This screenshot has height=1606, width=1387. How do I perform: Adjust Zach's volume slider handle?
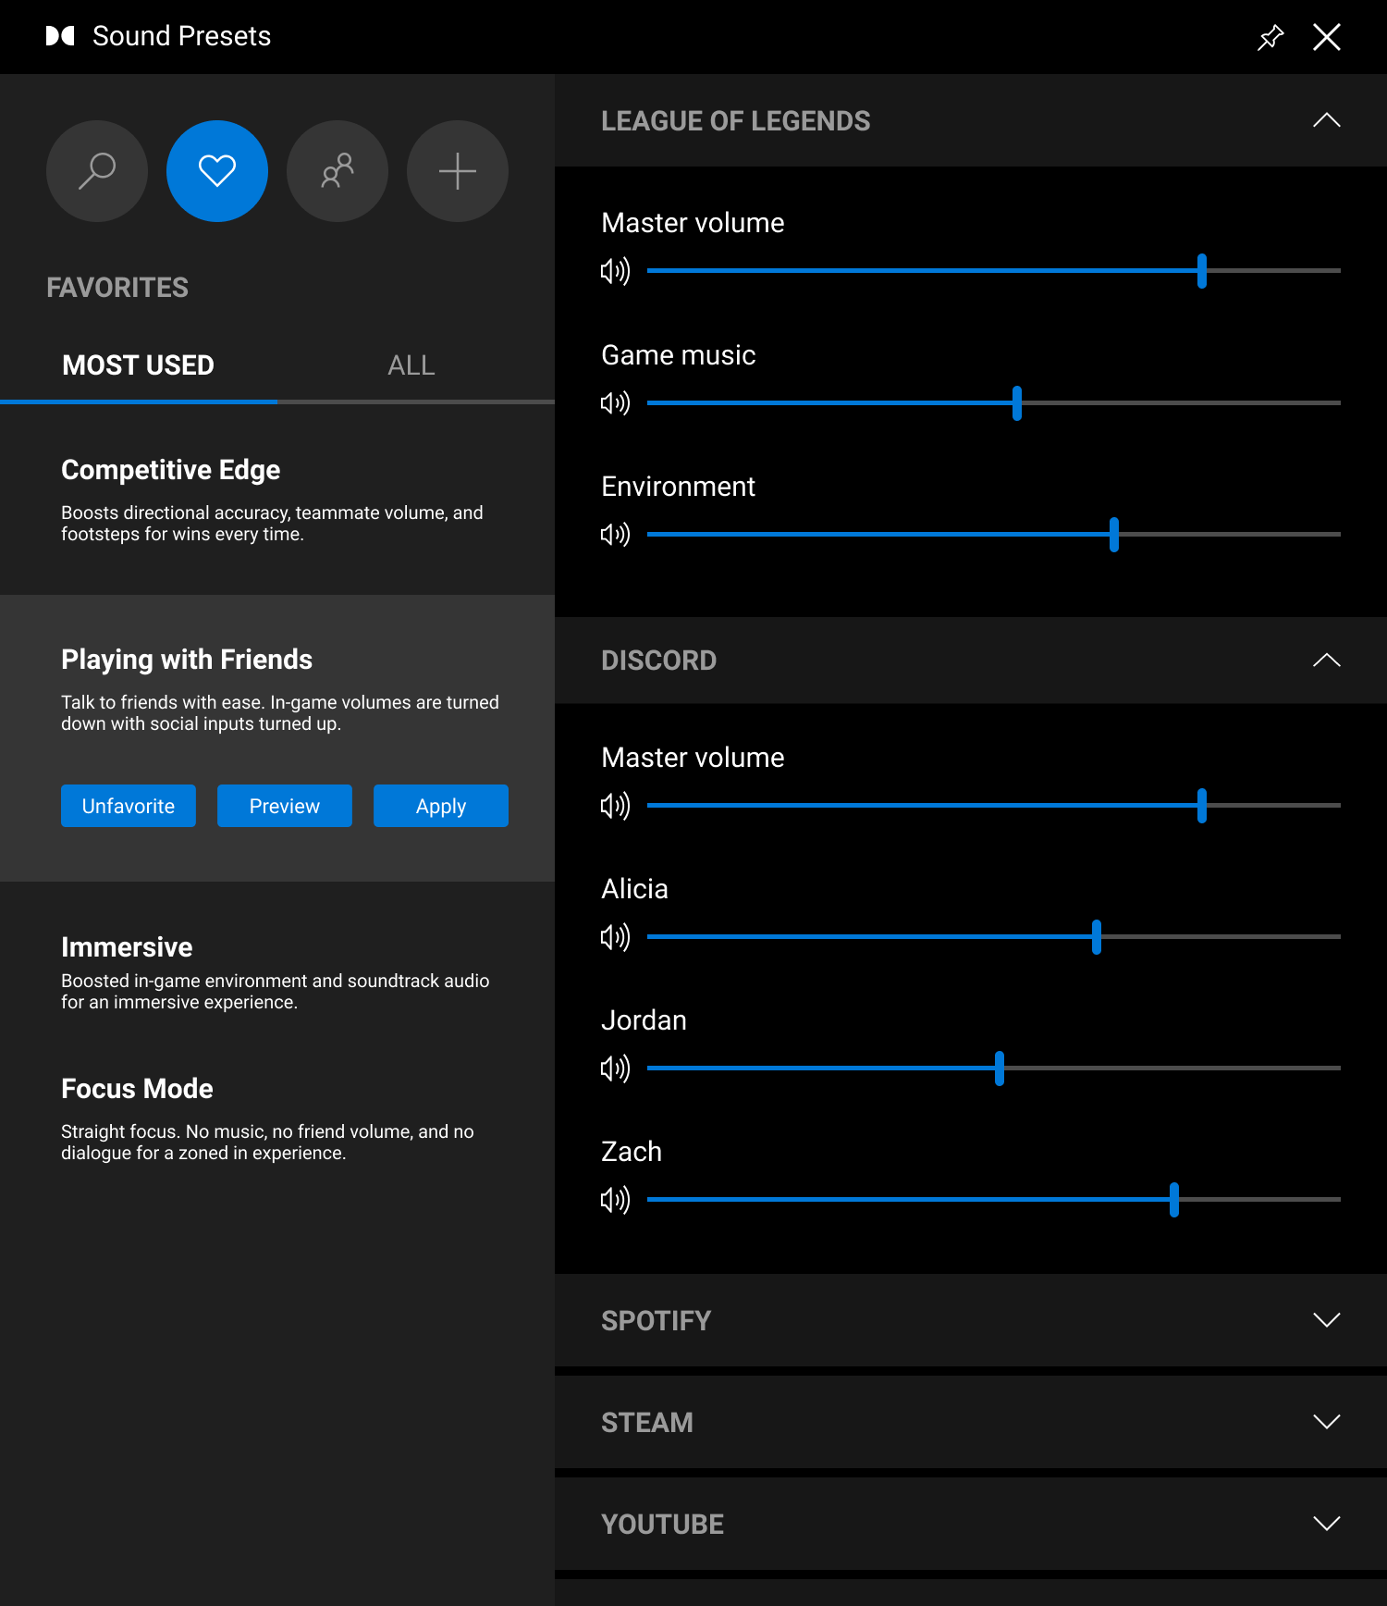(x=1174, y=1200)
